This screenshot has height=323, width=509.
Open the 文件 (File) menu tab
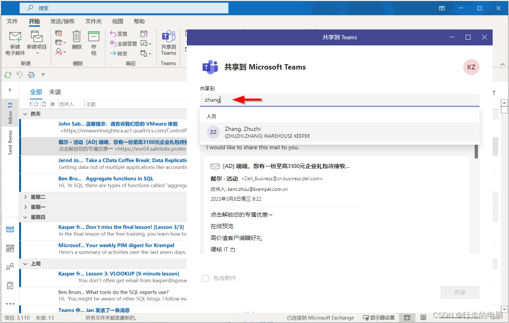coord(12,21)
